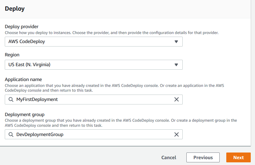
Task: Click the dropdown arrow on Region selector
Action: pos(176,65)
